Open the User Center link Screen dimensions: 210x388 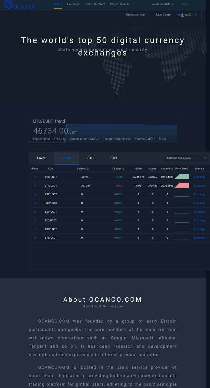pos(164,15)
